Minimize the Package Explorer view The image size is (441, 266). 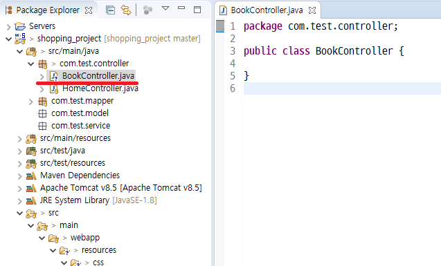pyautogui.click(x=181, y=8)
